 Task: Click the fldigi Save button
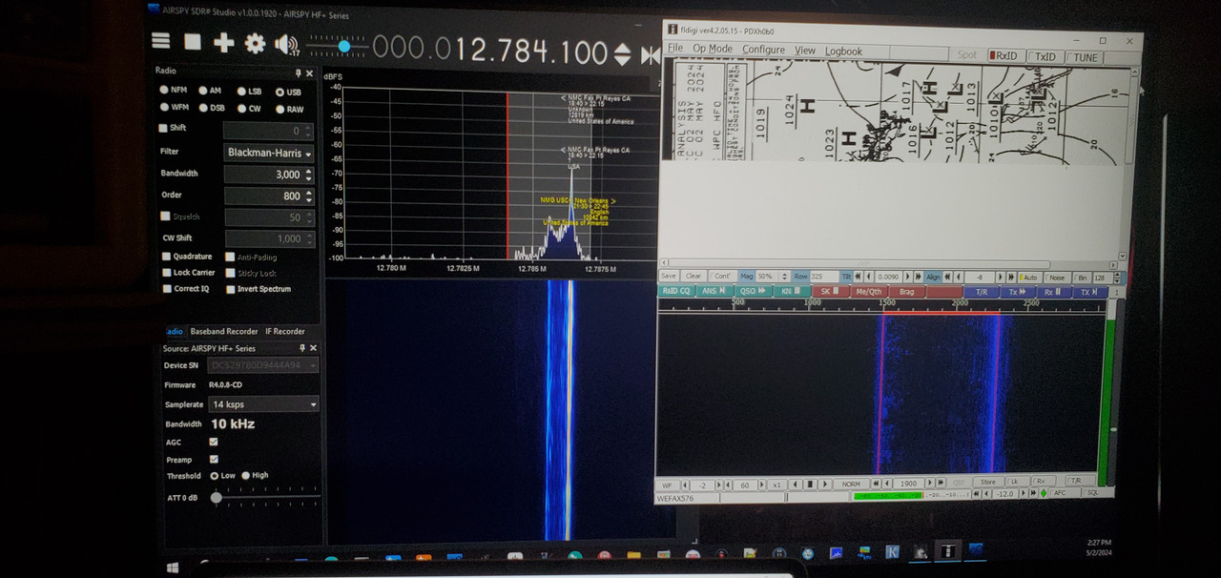click(669, 277)
